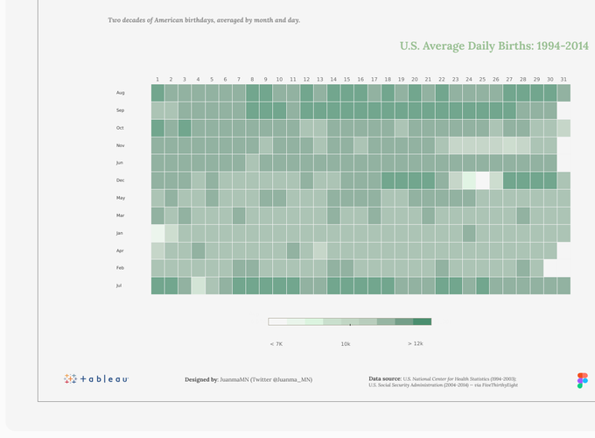Select the white legend swatch at left end

pyautogui.click(x=277, y=321)
